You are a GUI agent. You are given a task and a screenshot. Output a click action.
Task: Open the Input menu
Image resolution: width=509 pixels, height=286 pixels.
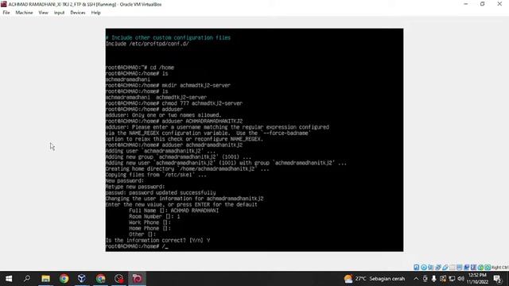coord(59,13)
